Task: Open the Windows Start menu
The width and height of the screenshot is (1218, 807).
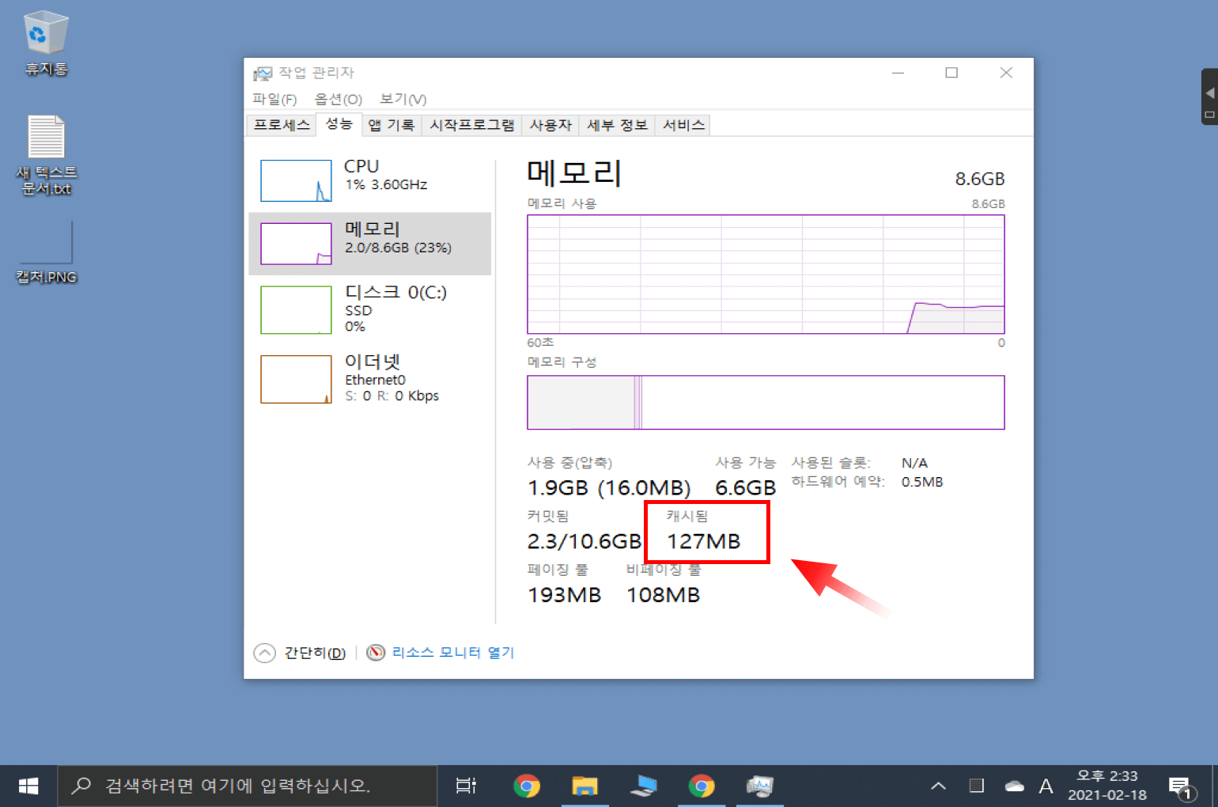Action: coord(28,786)
